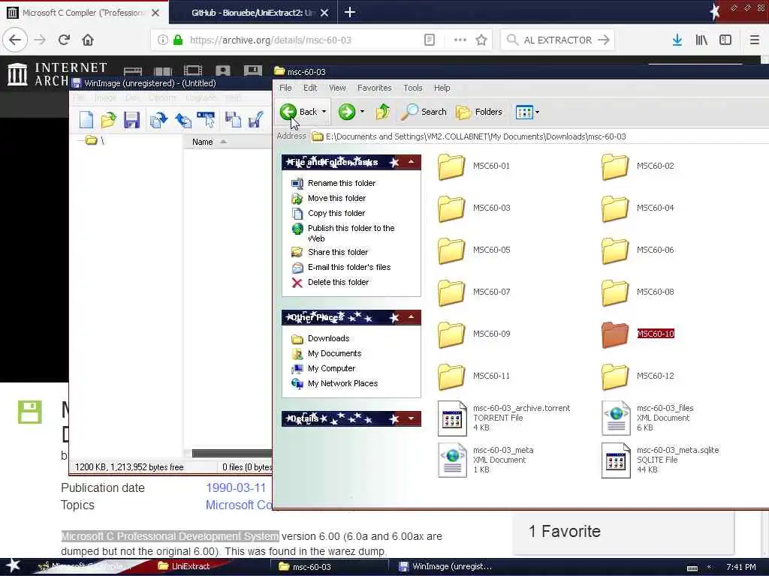Select msc-60-03_meta.sqlite file

tap(660, 460)
